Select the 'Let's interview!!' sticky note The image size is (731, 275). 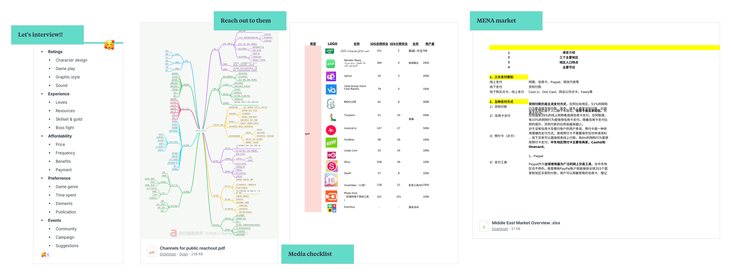47,35
